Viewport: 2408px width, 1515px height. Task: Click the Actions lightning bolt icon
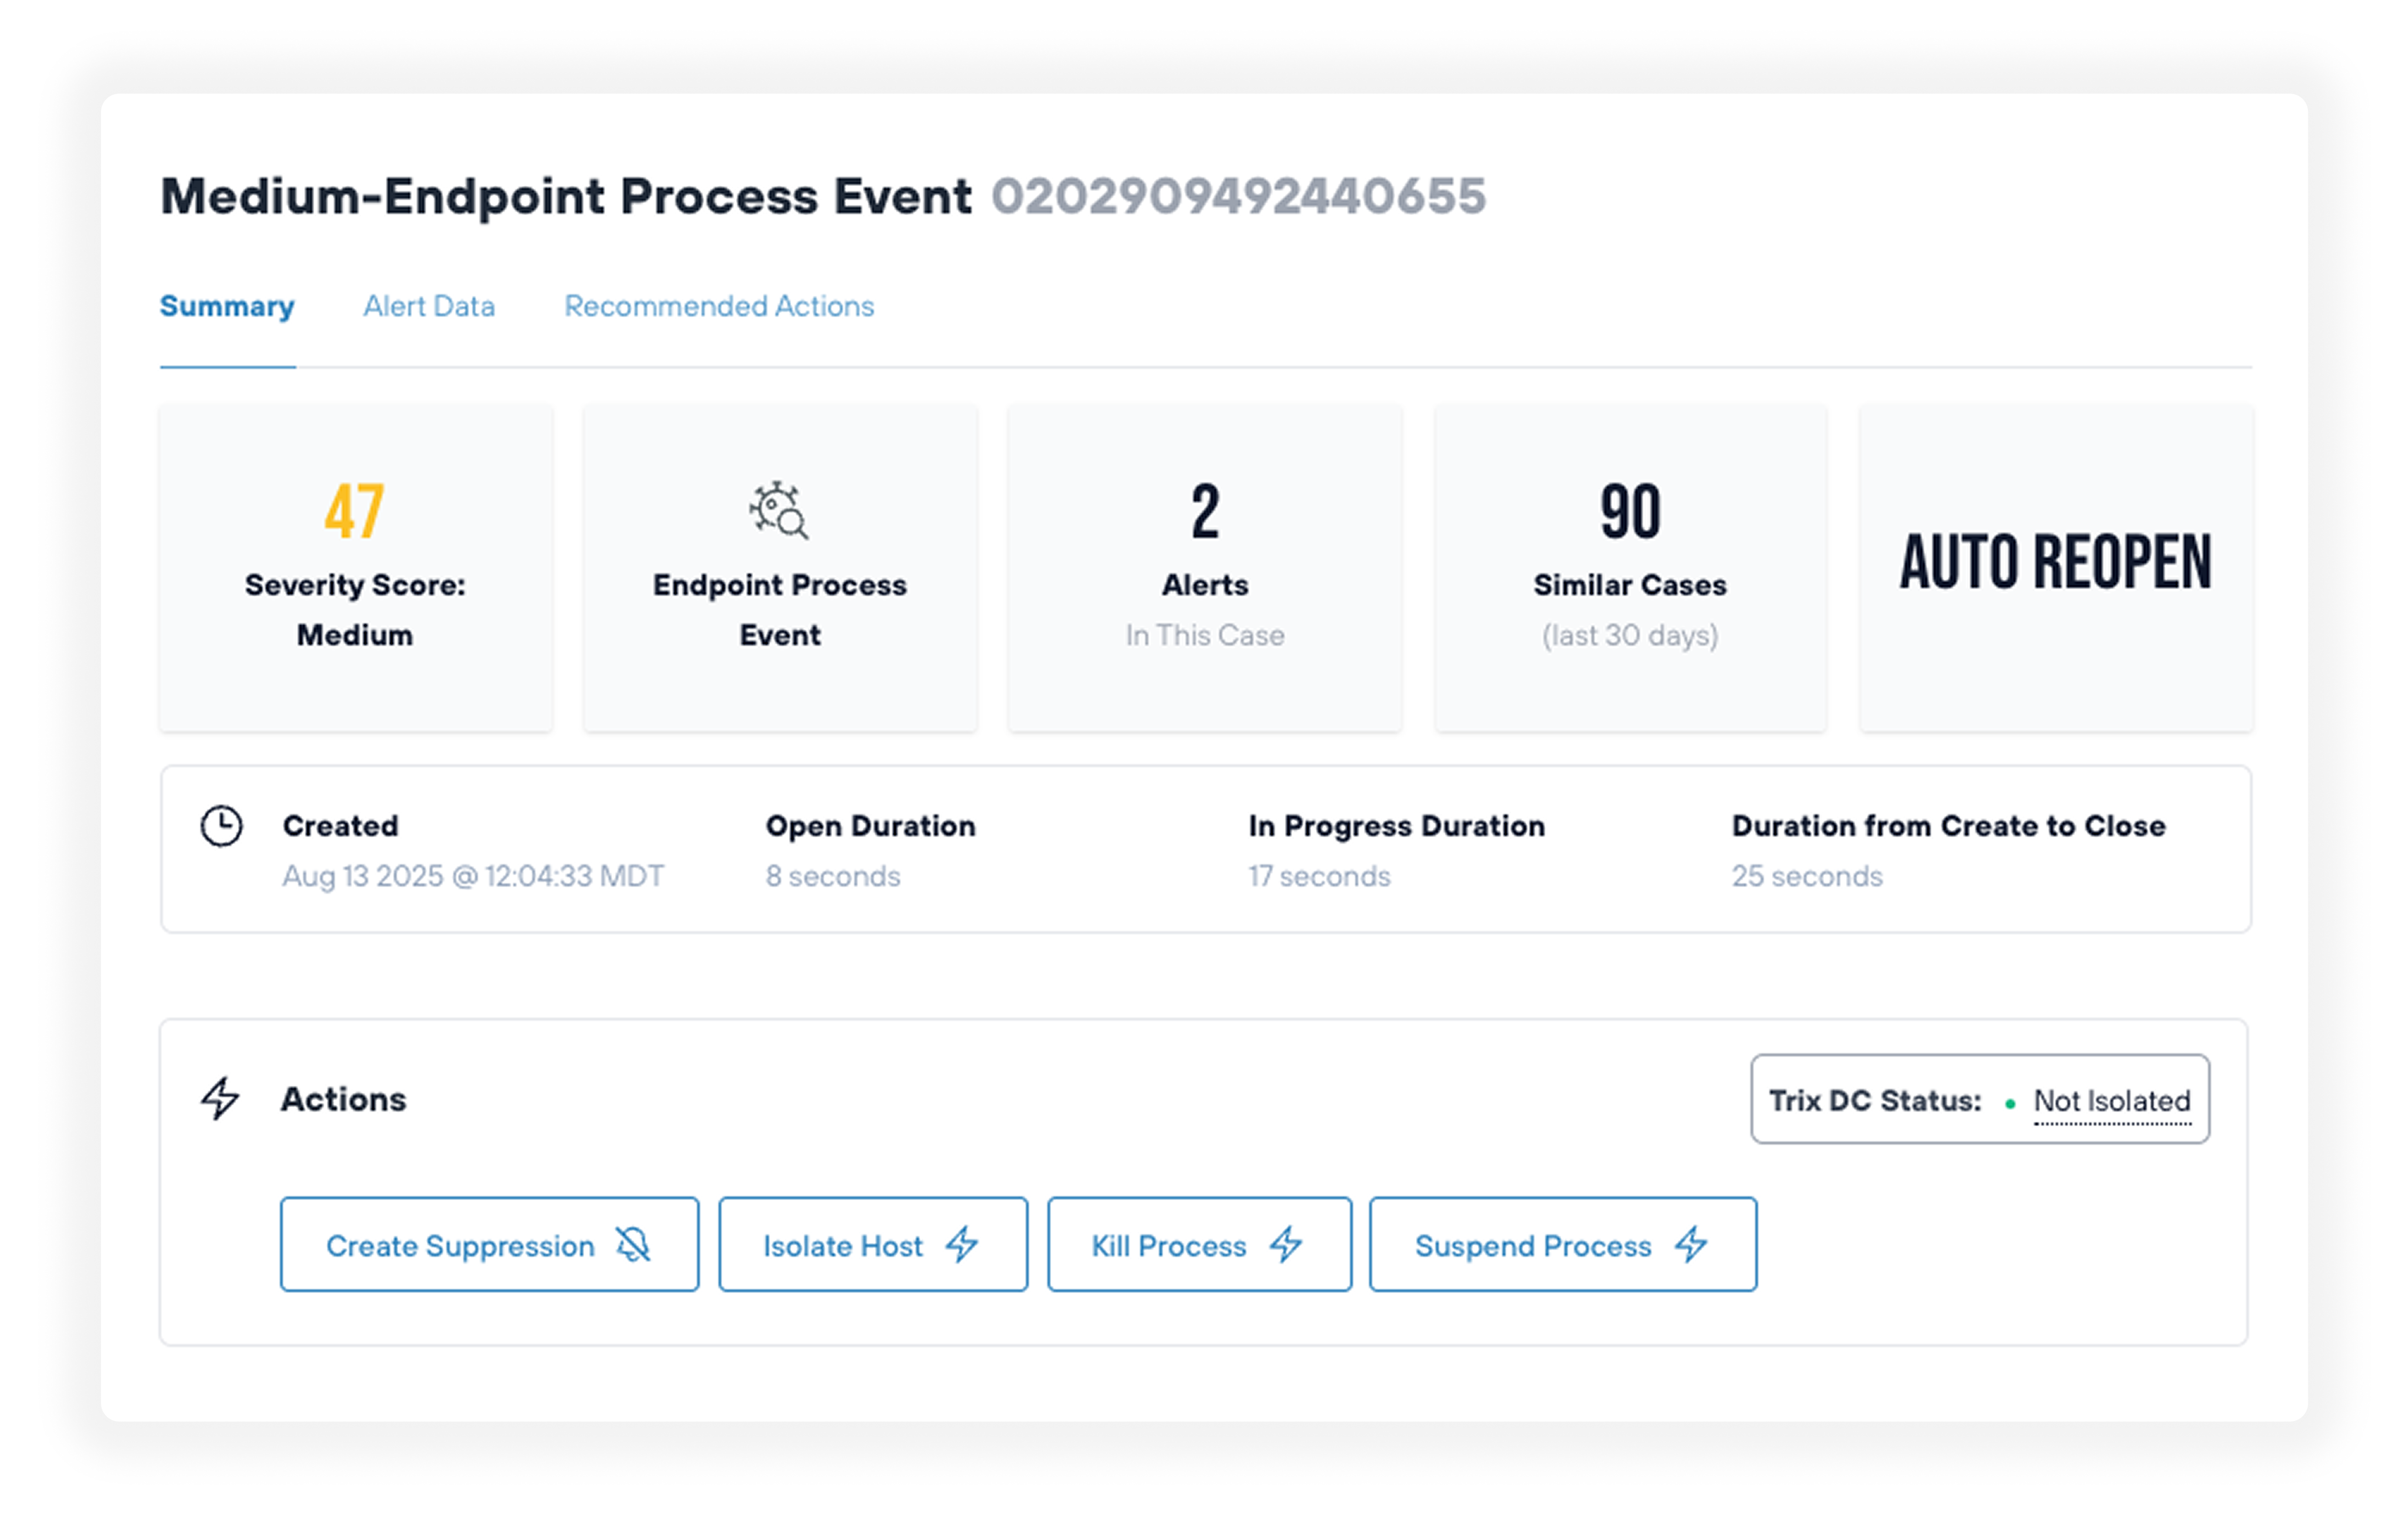[x=220, y=1099]
